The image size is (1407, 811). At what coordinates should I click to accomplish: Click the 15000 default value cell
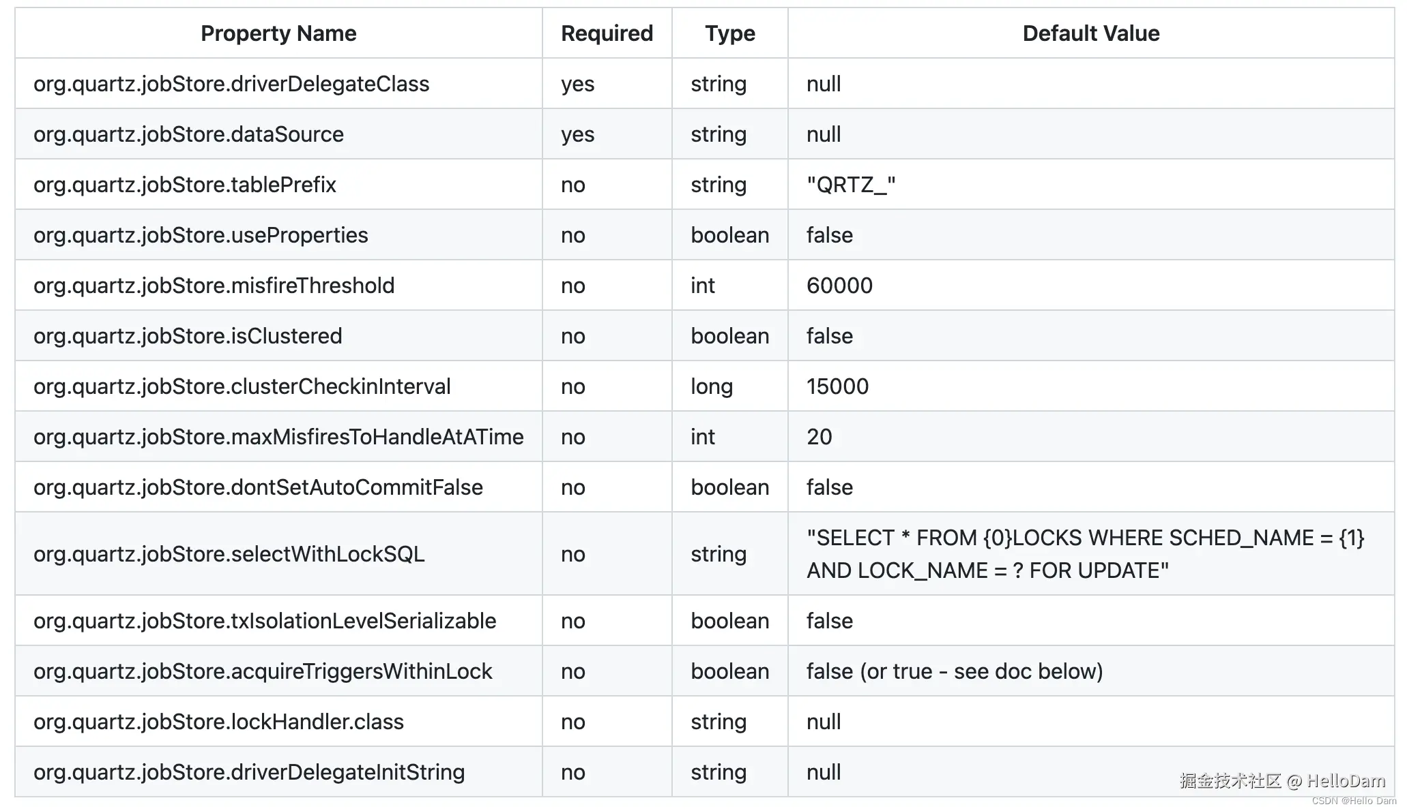pyautogui.click(x=837, y=386)
